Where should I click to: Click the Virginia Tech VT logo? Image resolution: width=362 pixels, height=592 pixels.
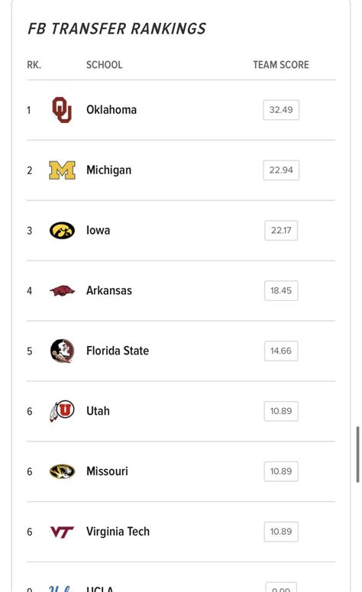point(63,532)
